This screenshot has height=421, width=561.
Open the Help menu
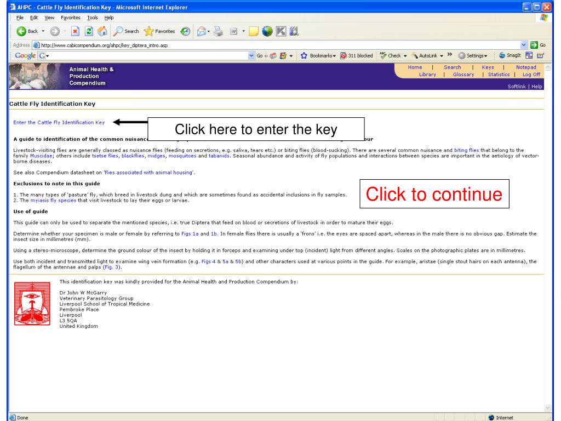coord(109,18)
